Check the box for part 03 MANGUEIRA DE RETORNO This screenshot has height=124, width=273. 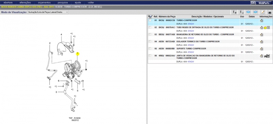coord(150,35)
